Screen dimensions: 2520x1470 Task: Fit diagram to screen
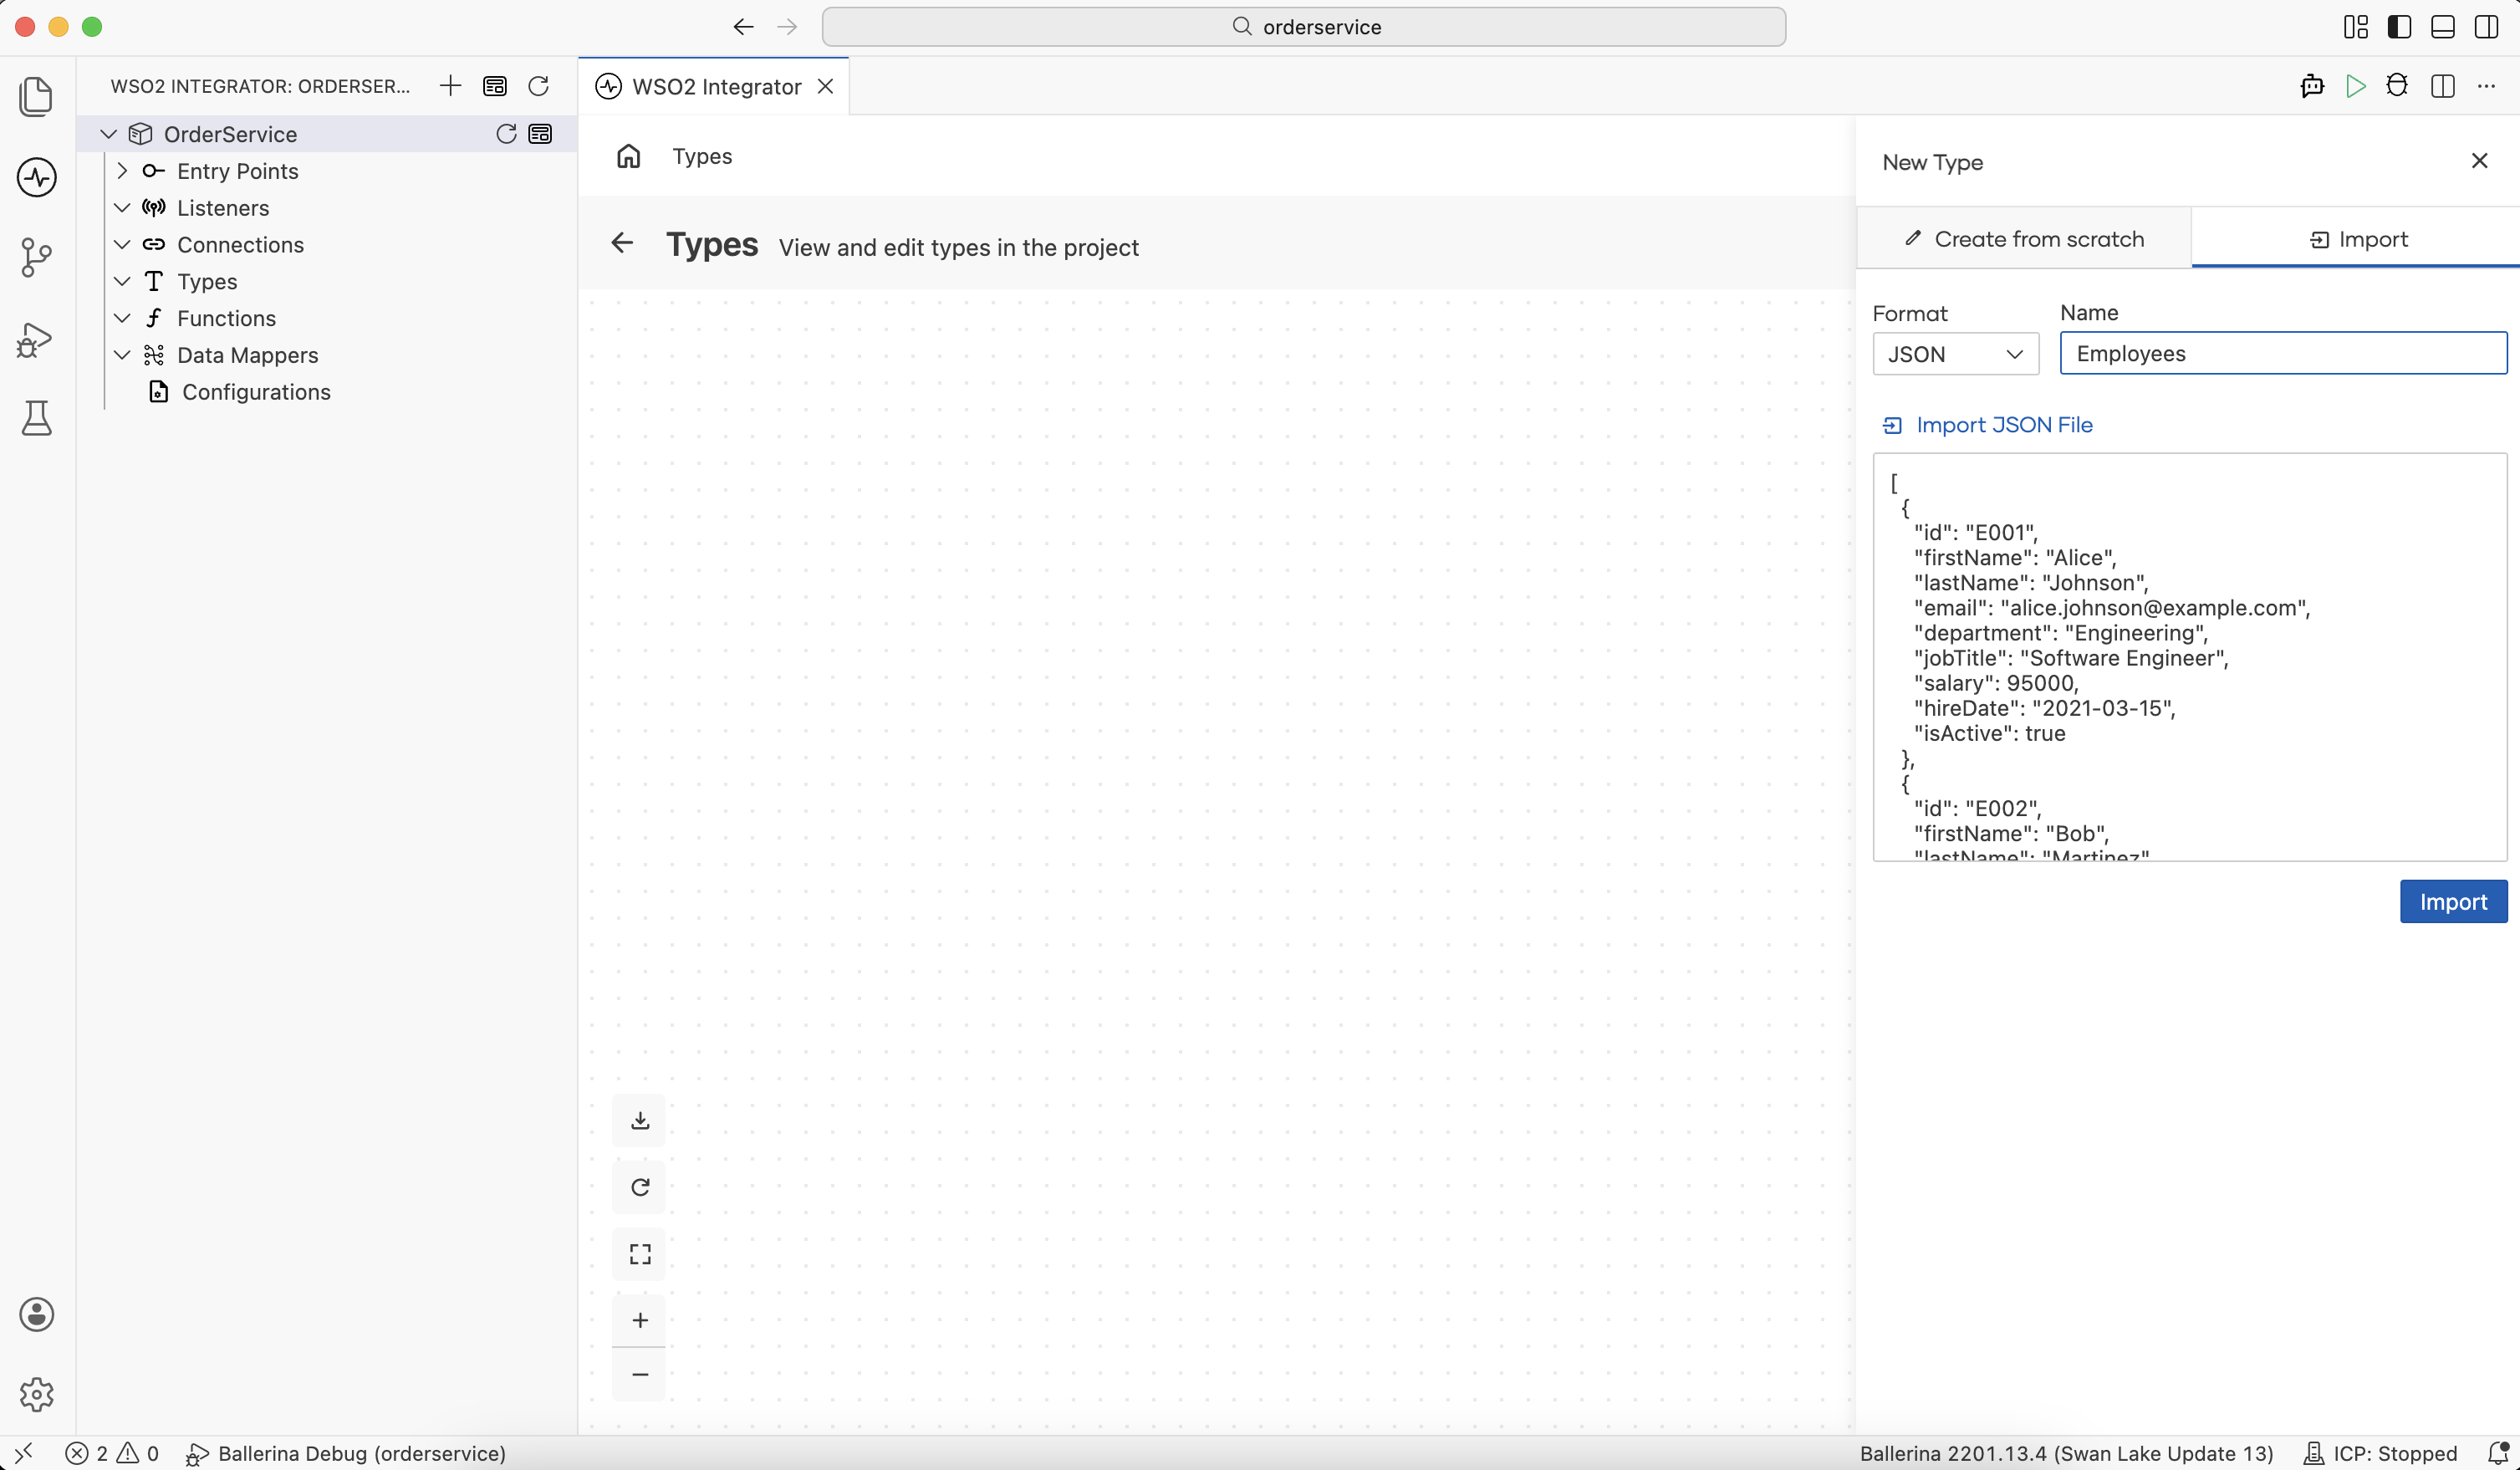click(x=640, y=1254)
